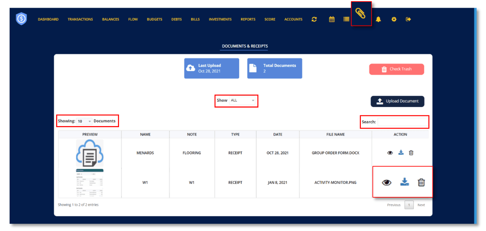Click W1 in the Name column
The width and height of the screenshot is (486, 231).
tap(145, 183)
